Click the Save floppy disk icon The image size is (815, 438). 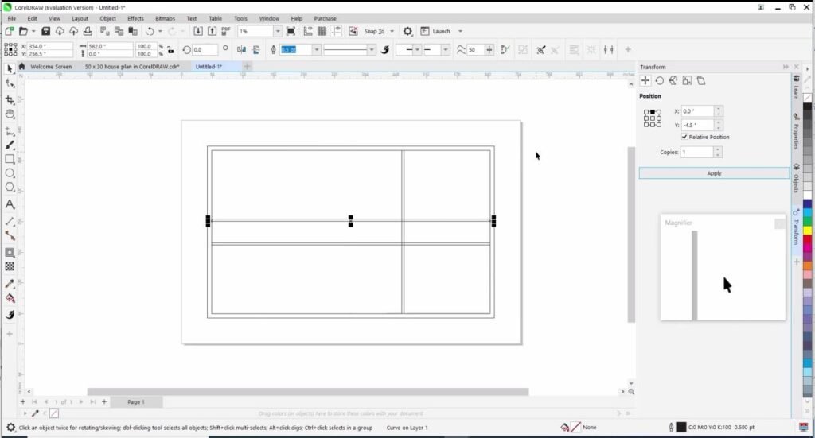[45, 31]
